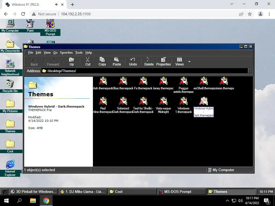Open File Explorer from Windows taskbar

33,201
